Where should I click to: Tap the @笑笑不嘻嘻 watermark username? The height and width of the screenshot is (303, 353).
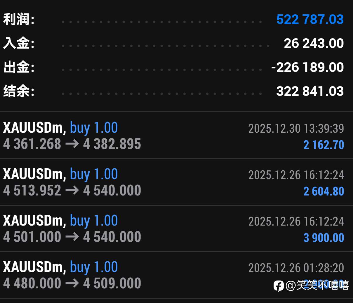[317, 285]
